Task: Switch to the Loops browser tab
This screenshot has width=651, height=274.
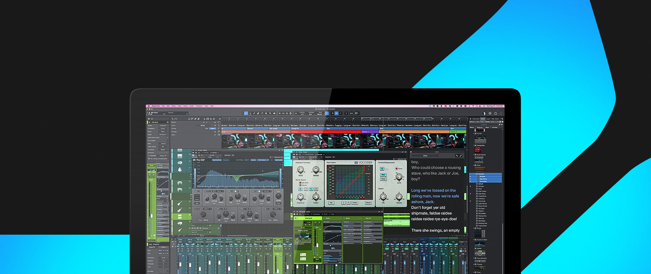Action: (x=488, y=119)
